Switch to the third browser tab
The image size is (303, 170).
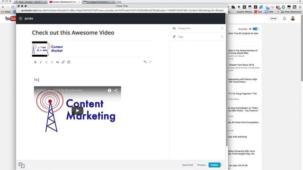(98, 2)
